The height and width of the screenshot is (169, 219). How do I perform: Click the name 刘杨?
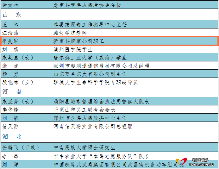pos(10,49)
